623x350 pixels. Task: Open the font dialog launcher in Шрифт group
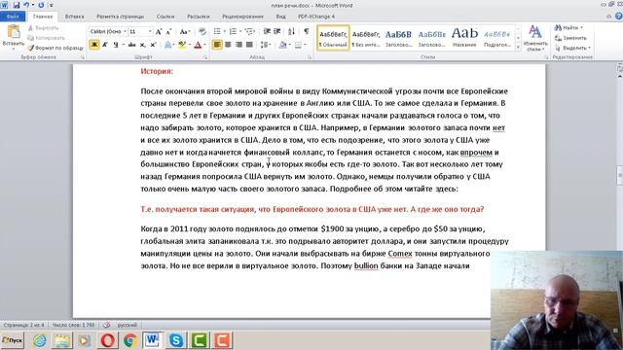pos(205,57)
